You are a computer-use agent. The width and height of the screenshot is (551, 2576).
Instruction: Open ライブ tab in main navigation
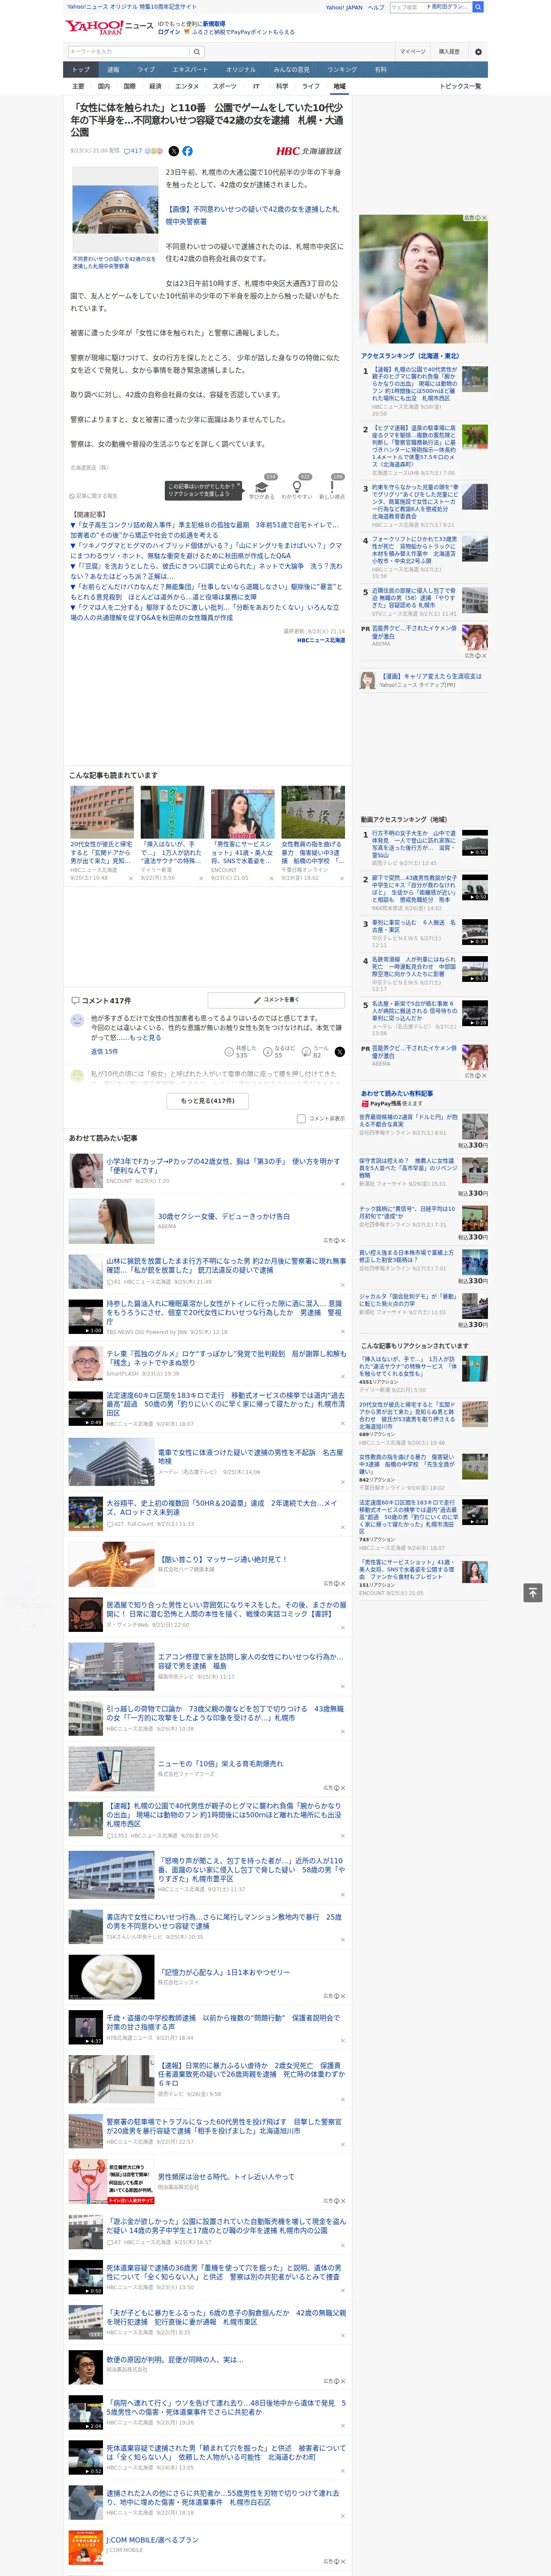coord(146,70)
